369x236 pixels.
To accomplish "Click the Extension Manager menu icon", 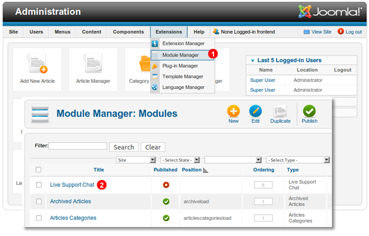I will tap(155, 44).
